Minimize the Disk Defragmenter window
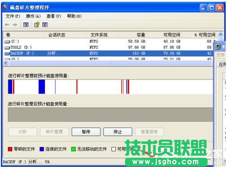 203,8
